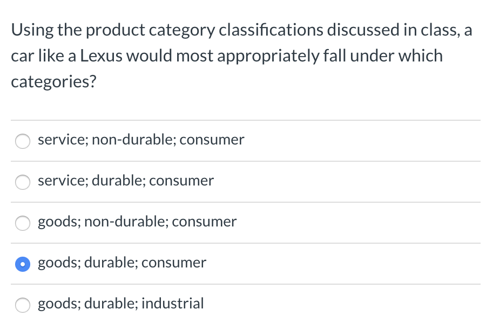Click the "goods; non-durable; consumer" answer label

click(x=137, y=221)
